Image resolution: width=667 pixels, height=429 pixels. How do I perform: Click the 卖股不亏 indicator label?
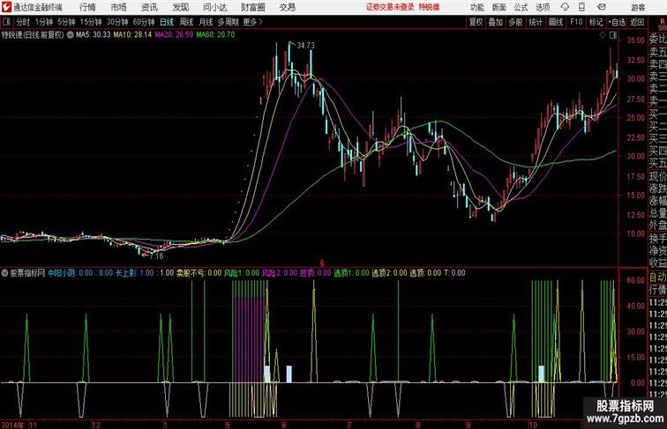[191, 273]
